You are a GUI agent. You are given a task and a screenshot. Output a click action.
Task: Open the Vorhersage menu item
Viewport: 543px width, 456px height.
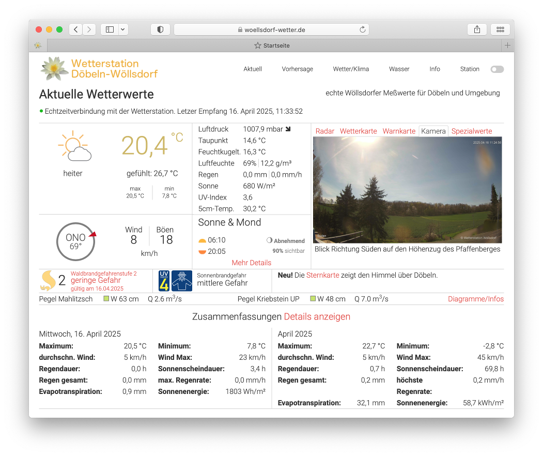(x=297, y=69)
